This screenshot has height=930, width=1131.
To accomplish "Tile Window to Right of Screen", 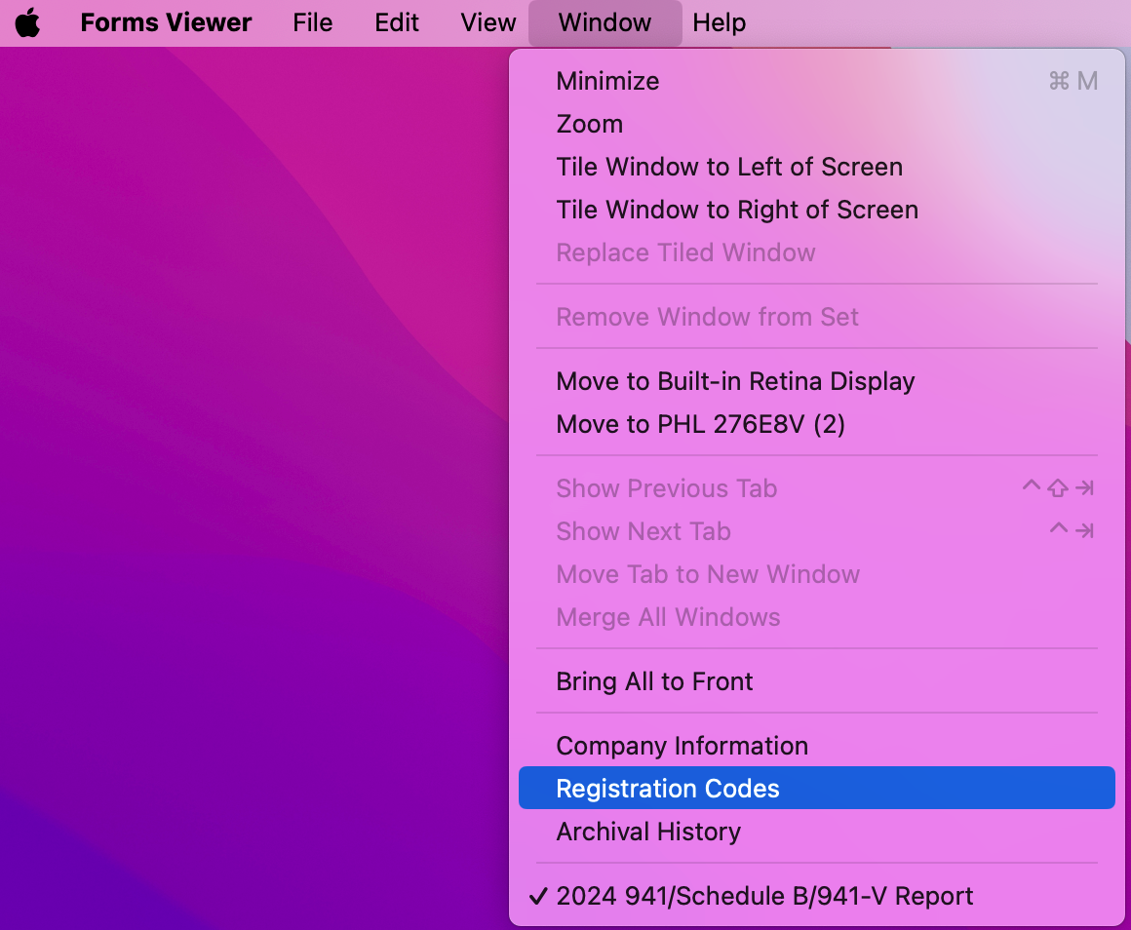I will (736, 210).
